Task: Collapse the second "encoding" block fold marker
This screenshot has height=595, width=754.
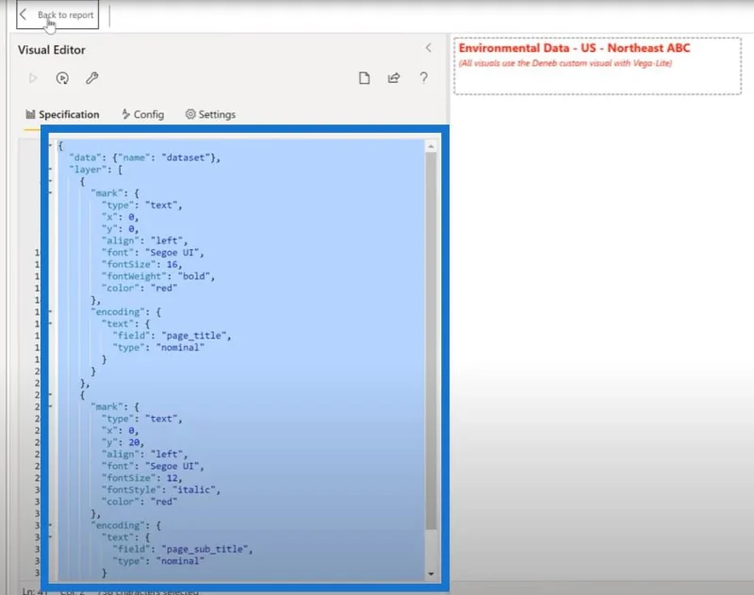Action: tap(50, 525)
